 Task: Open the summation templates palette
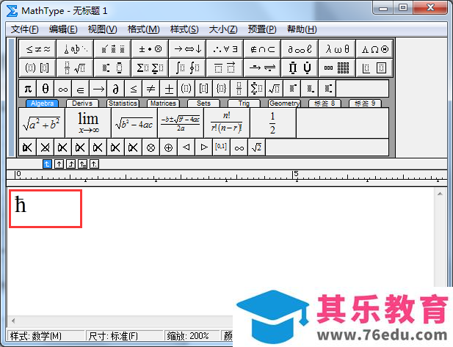[150, 67]
